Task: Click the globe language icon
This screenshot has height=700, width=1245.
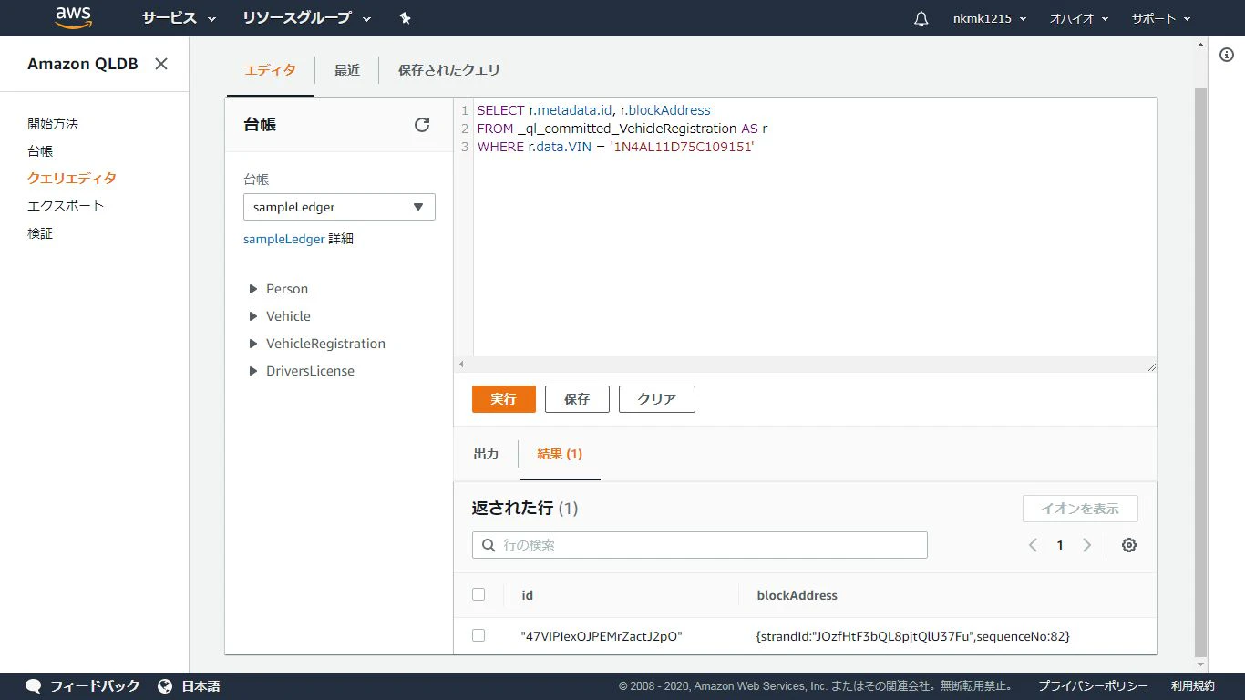Action: pos(165,686)
